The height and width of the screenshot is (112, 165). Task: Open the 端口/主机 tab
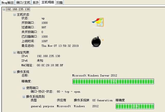pyautogui.click(x=23, y=3)
